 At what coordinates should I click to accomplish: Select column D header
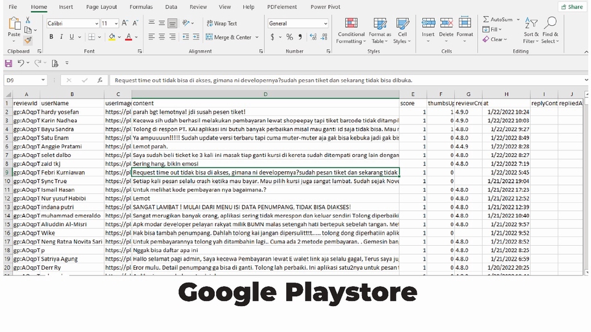265,94
